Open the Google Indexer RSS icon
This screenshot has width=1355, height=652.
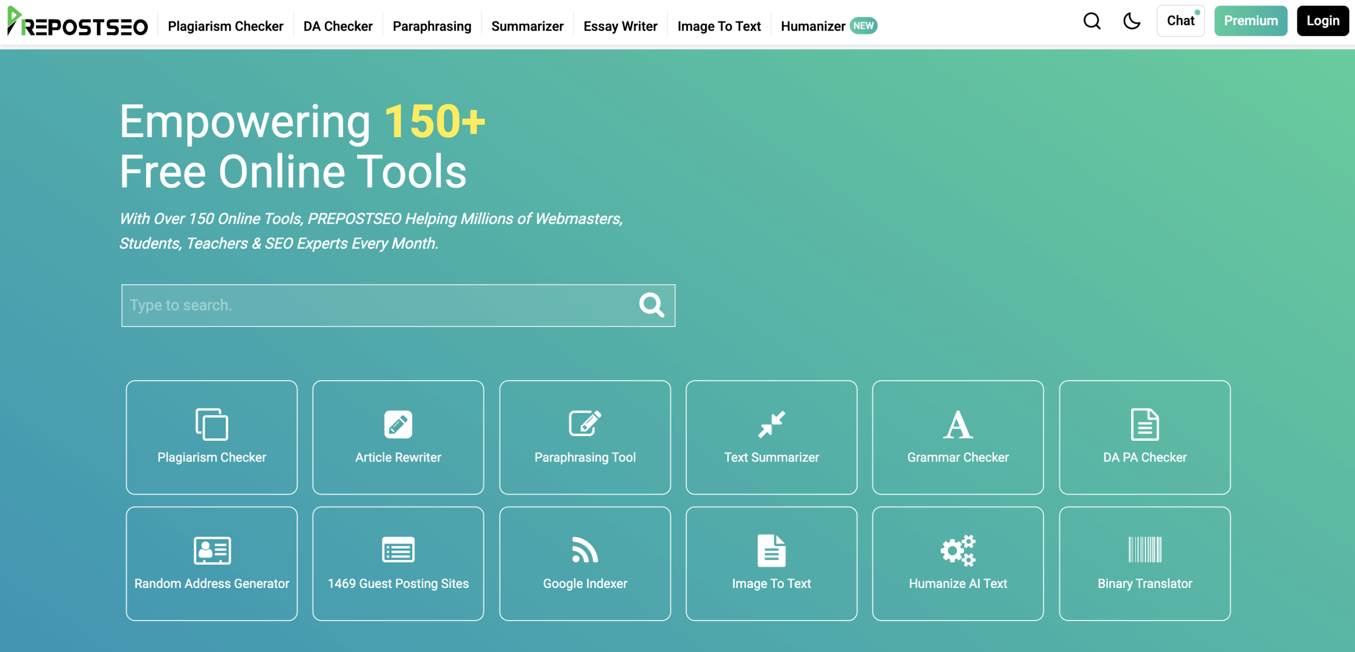coord(585,550)
